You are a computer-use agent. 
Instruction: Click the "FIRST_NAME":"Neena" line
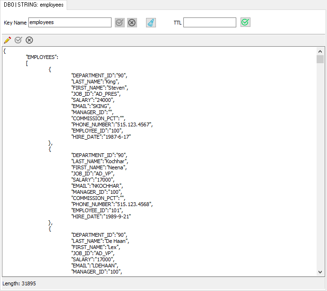pos(99,167)
